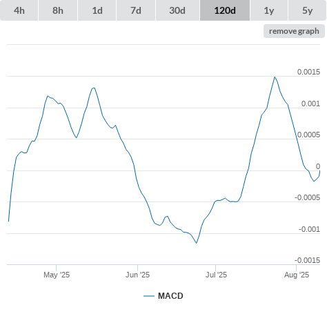Click the Jul '25 axis label
This screenshot has height=314, width=327.
[216, 275]
